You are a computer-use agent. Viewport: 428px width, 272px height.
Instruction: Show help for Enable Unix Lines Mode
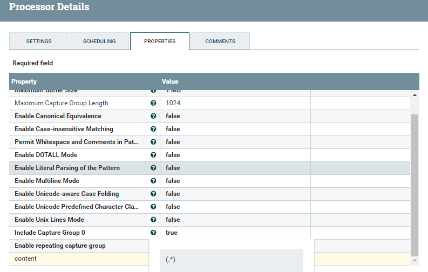coord(153,220)
